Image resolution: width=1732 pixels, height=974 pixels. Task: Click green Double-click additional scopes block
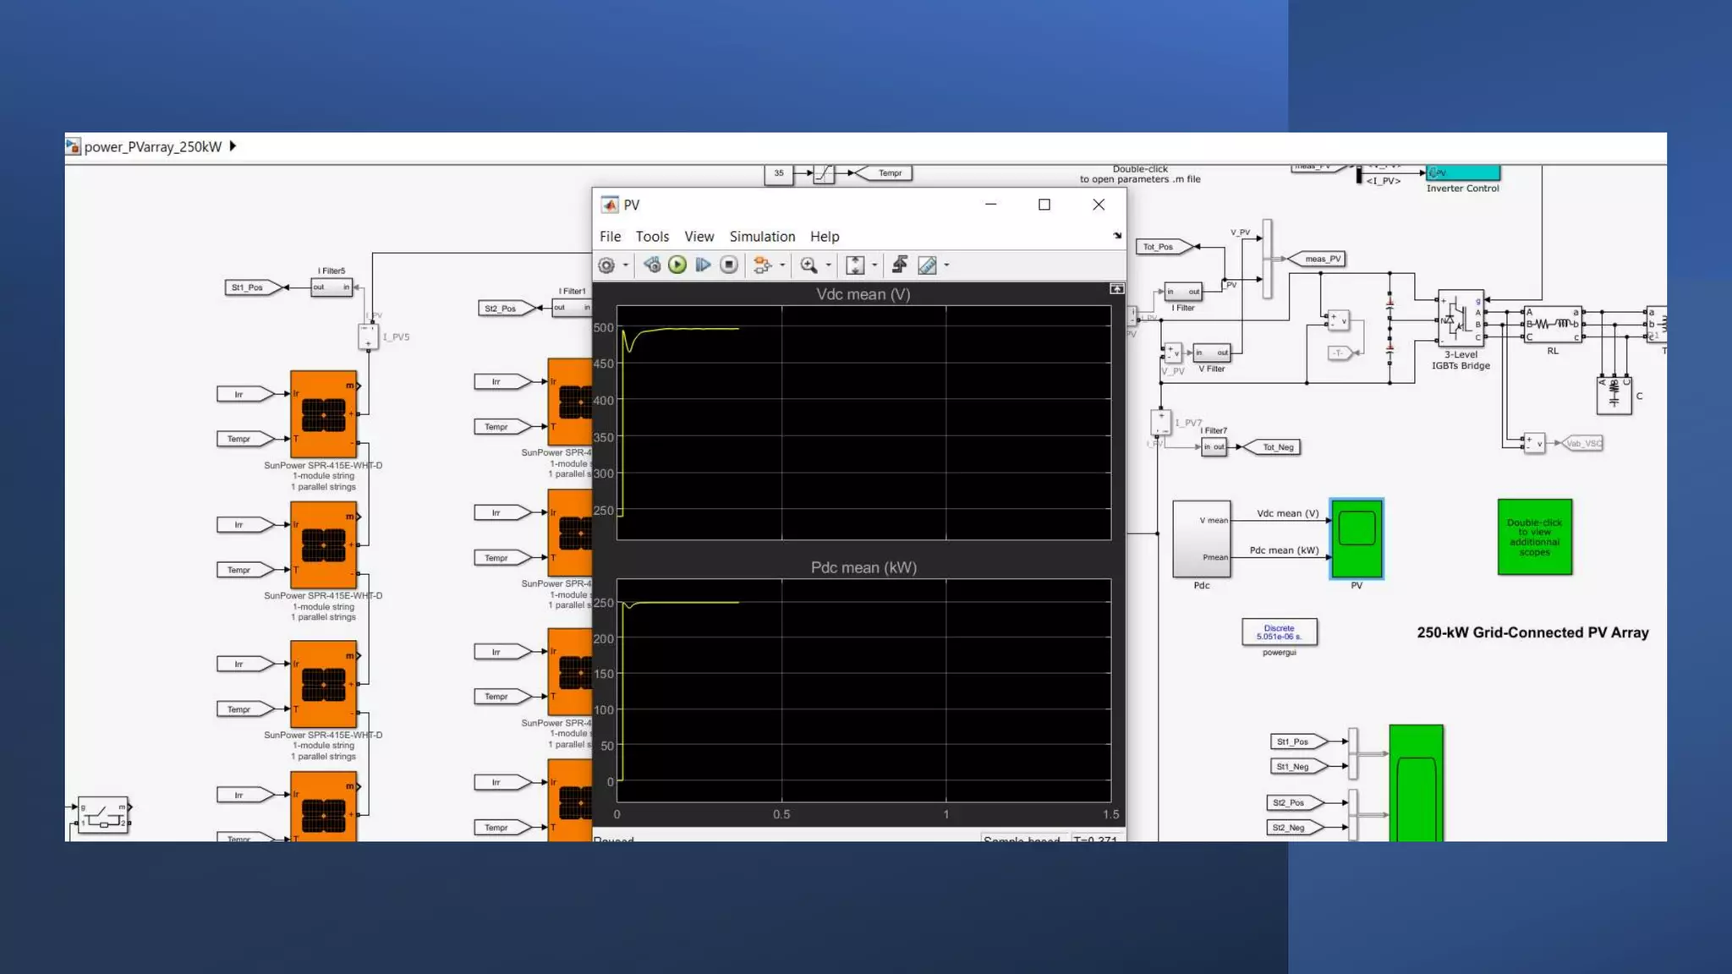1534,537
